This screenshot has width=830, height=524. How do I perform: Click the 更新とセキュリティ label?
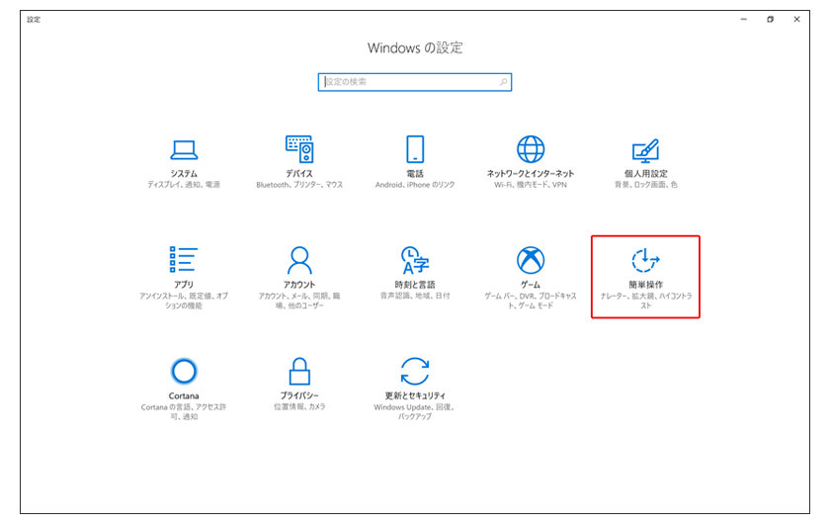415,395
